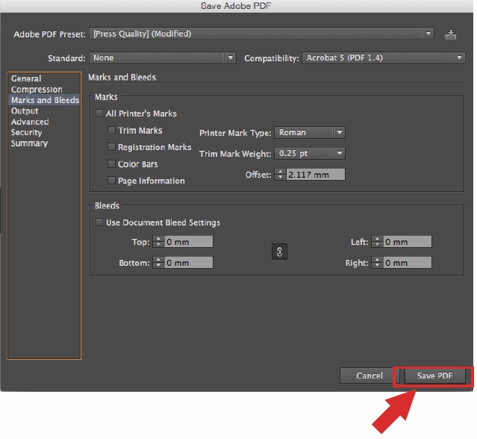Click the save preset icon beside preset dropdown

(450, 34)
